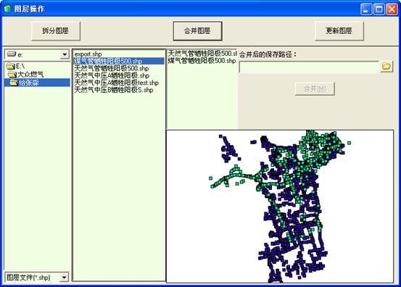
Task: Click the drive icon in the drive selector
Action: click(12, 54)
